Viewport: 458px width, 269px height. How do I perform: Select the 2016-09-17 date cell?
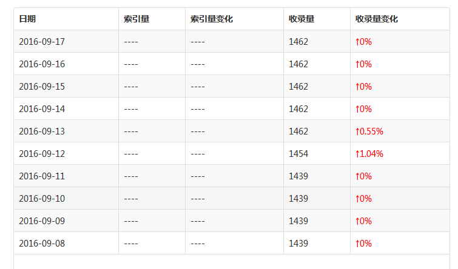point(42,42)
